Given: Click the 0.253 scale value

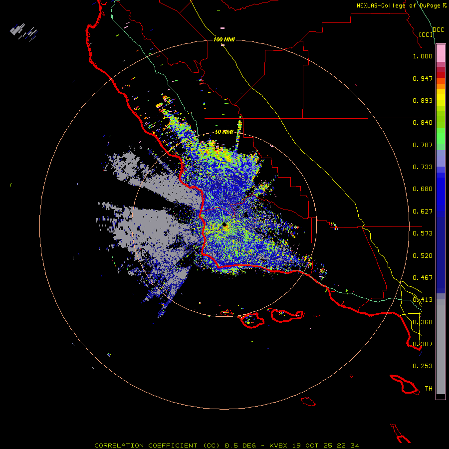Looking at the screenshot, I should tap(423, 366).
